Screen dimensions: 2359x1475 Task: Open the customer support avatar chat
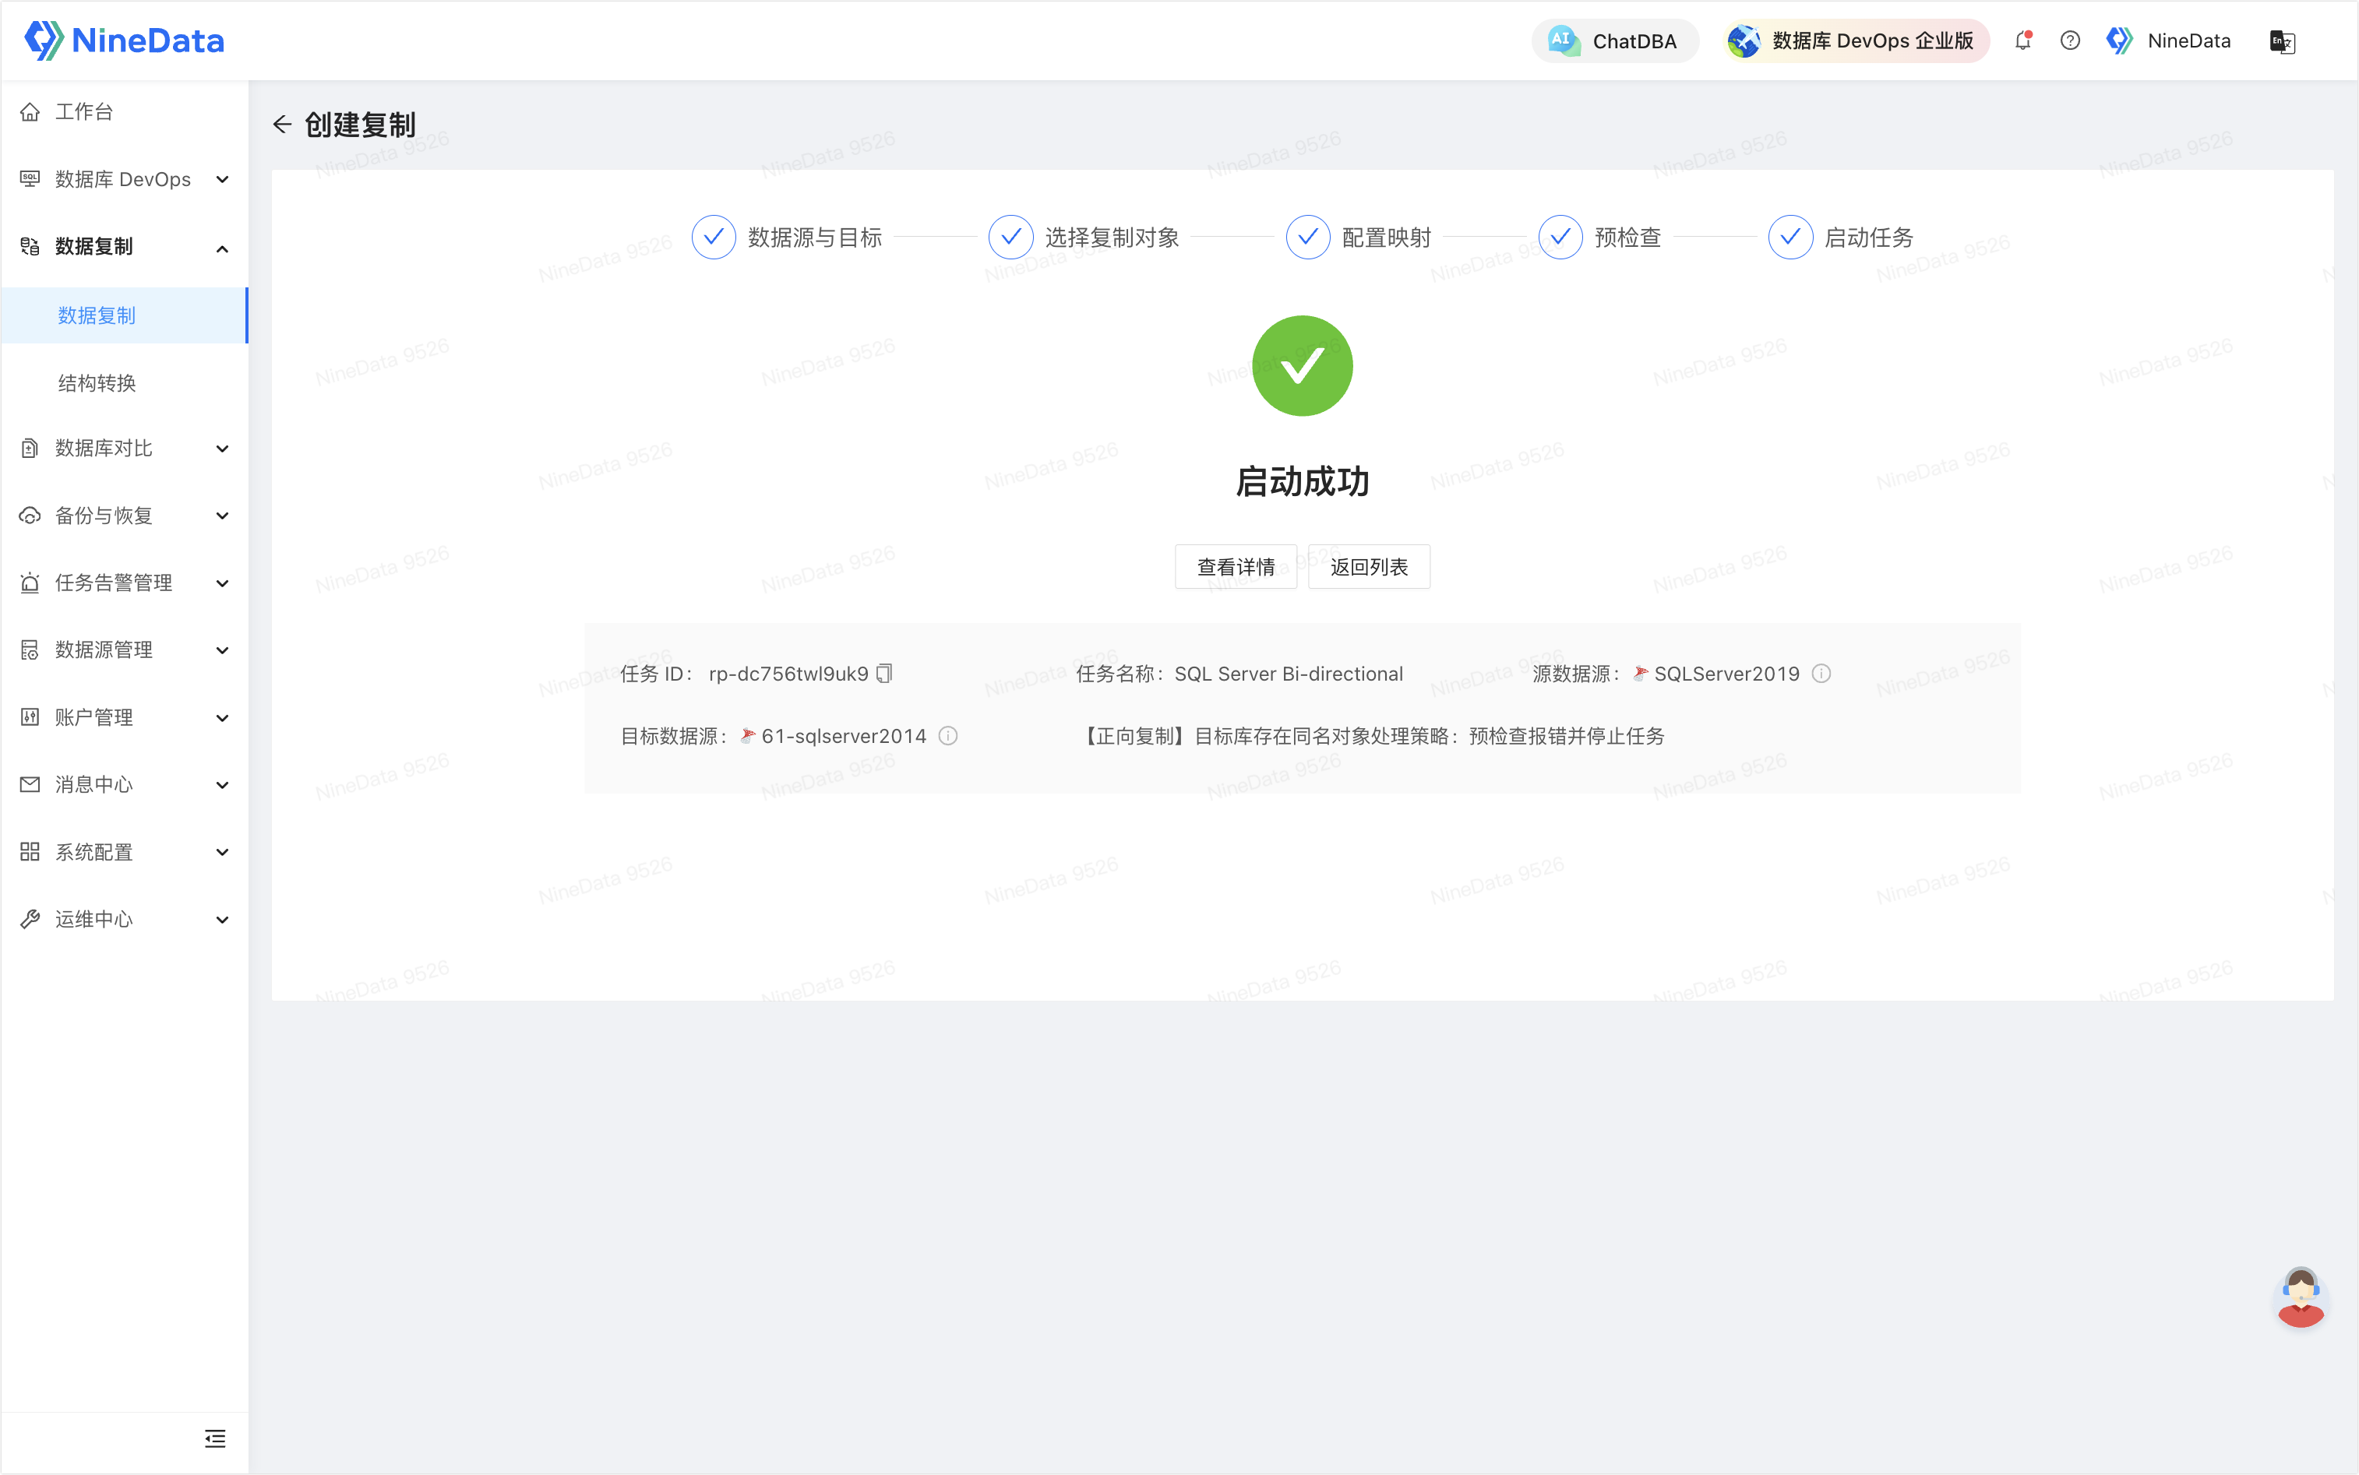pyautogui.click(x=2300, y=1298)
